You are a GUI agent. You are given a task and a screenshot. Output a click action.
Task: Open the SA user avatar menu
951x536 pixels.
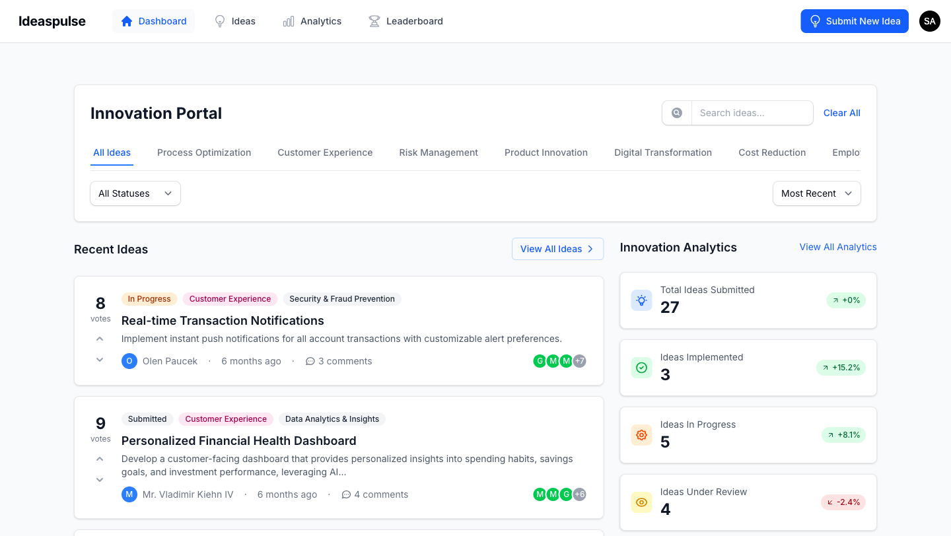click(930, 21)
